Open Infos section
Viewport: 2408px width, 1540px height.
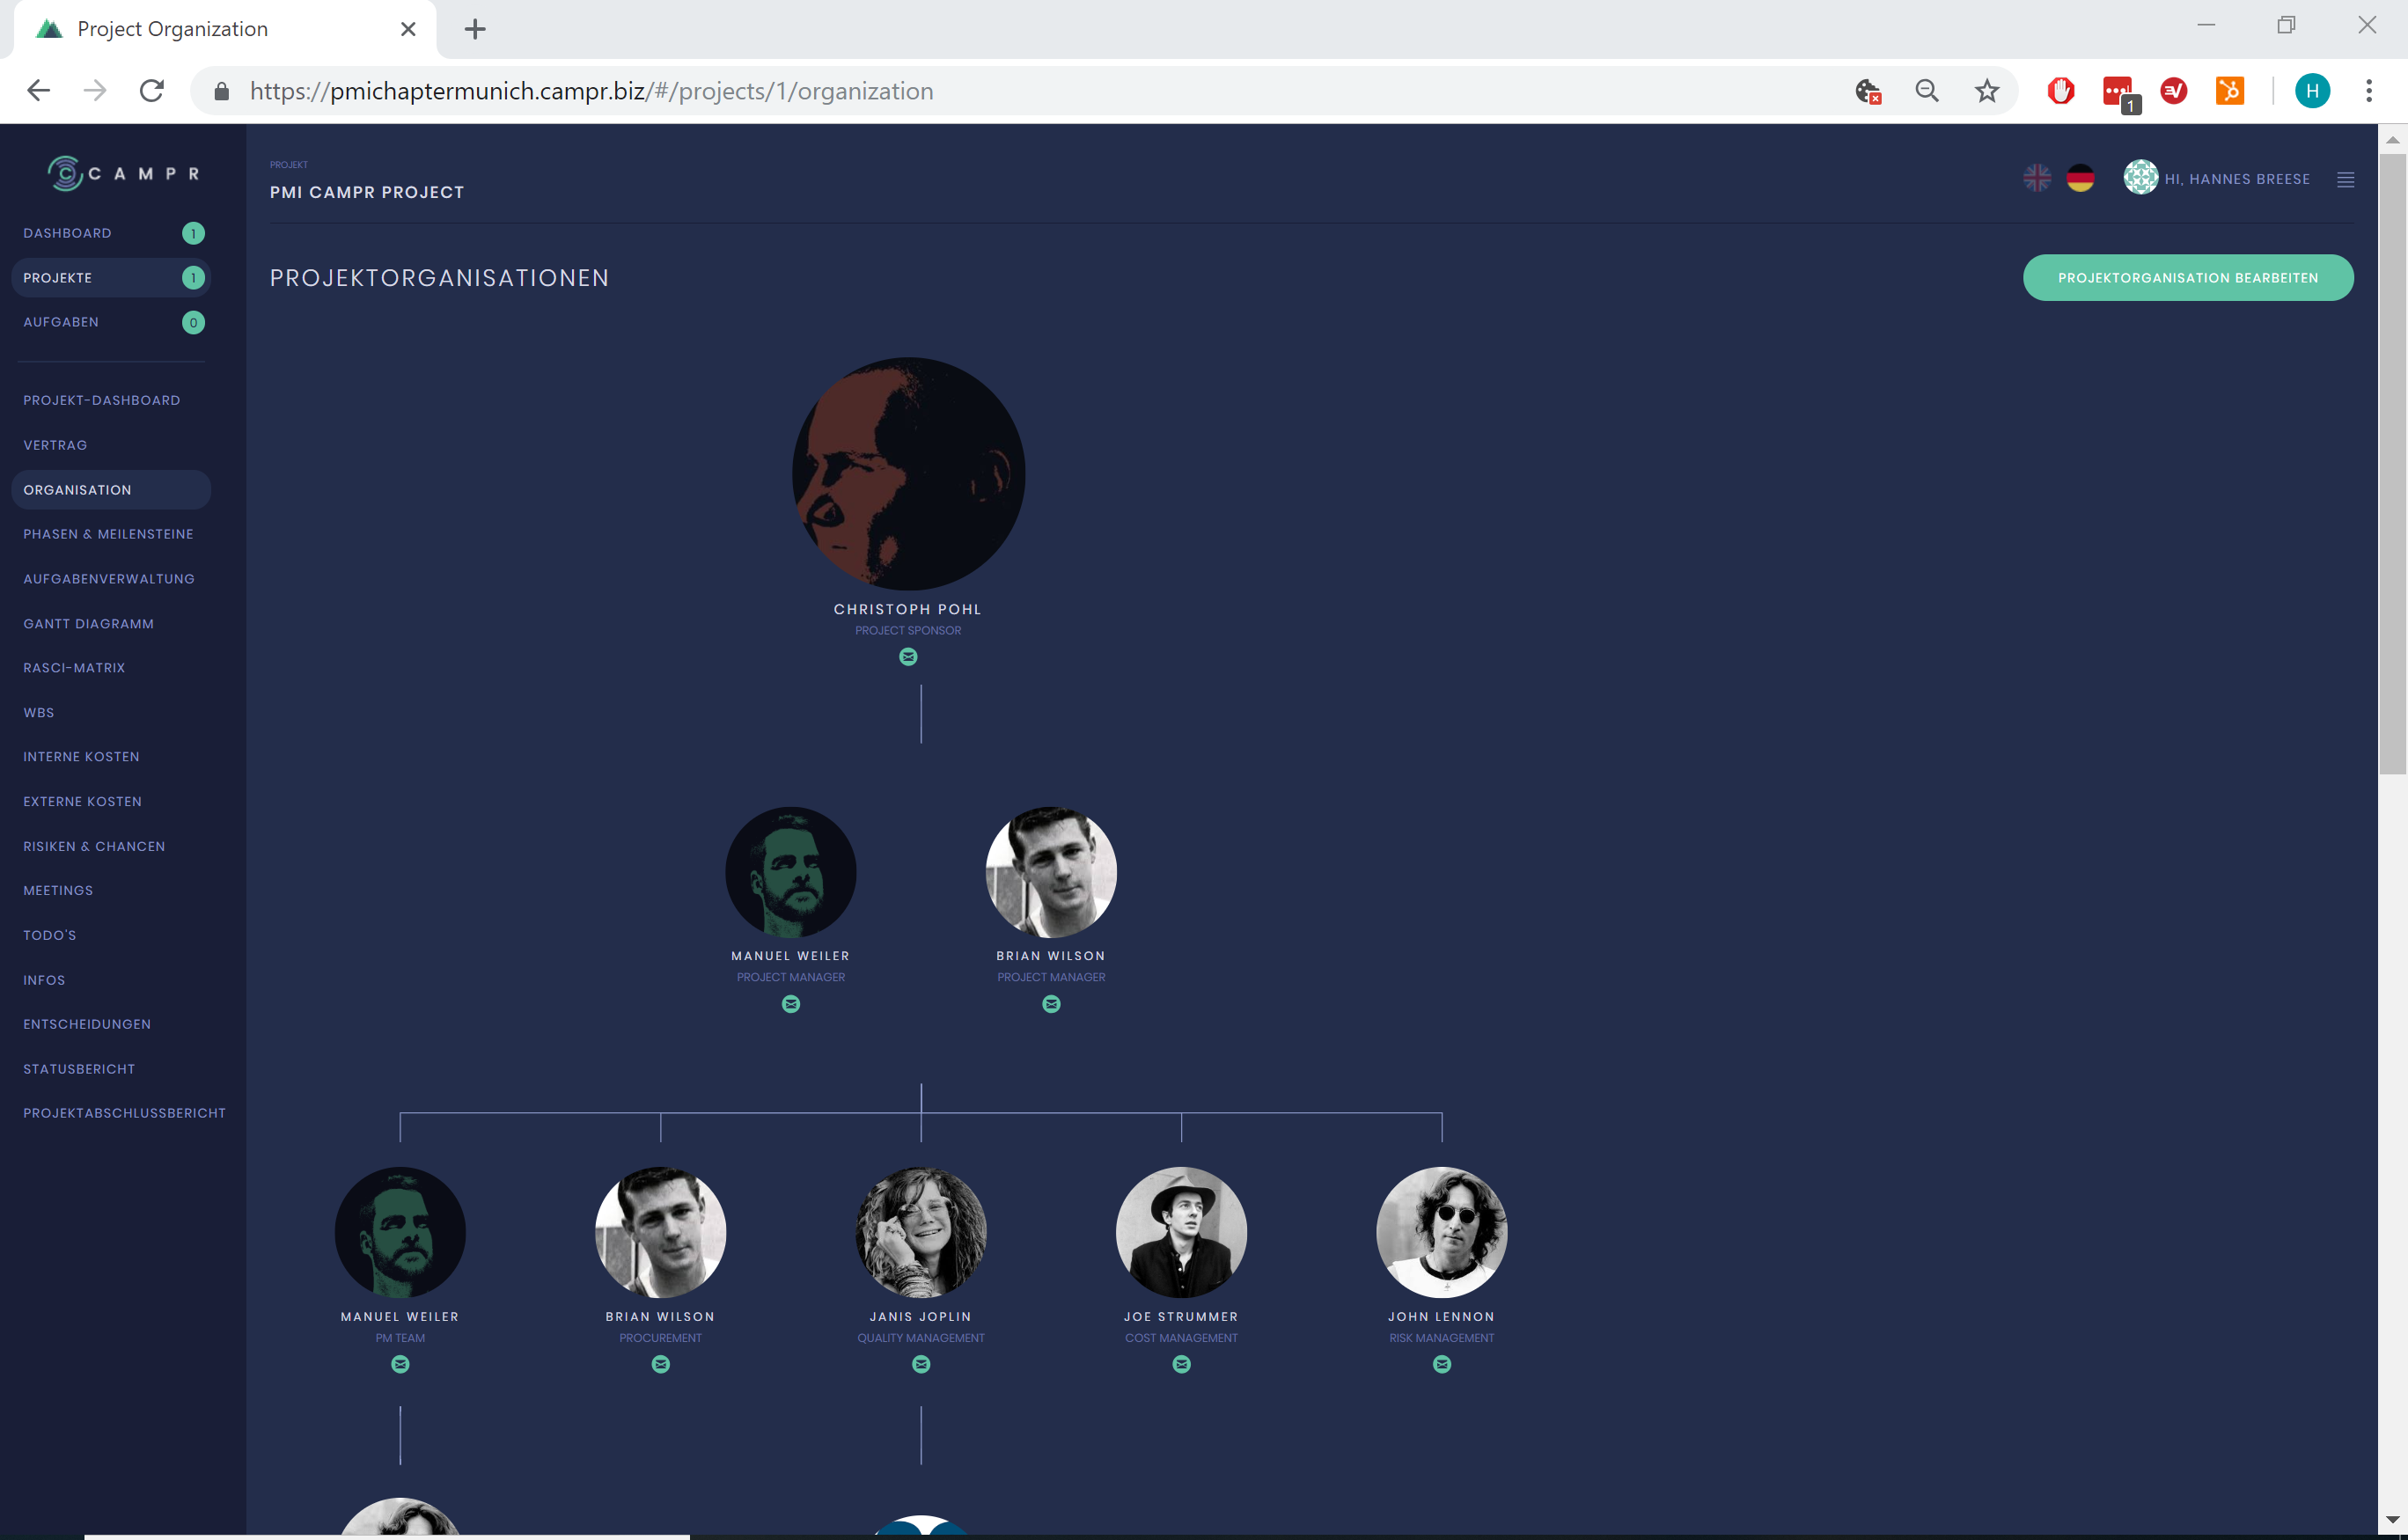pos(44,980)
